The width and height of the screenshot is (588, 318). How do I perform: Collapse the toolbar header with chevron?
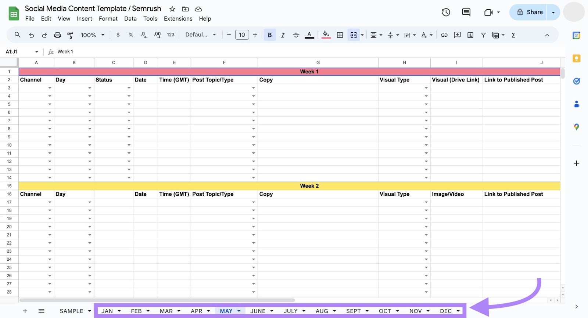(547, 35)
